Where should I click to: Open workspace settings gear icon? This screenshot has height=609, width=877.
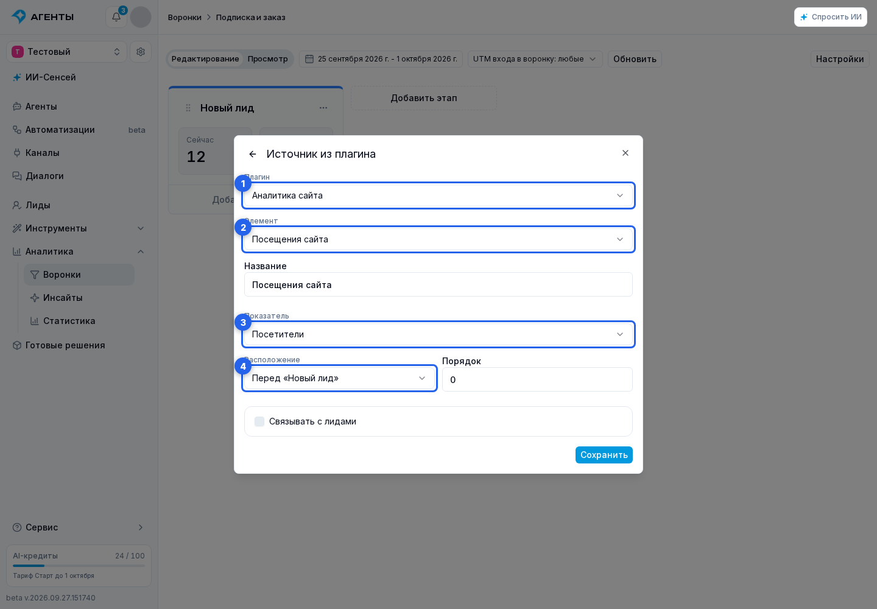(141, 52)
